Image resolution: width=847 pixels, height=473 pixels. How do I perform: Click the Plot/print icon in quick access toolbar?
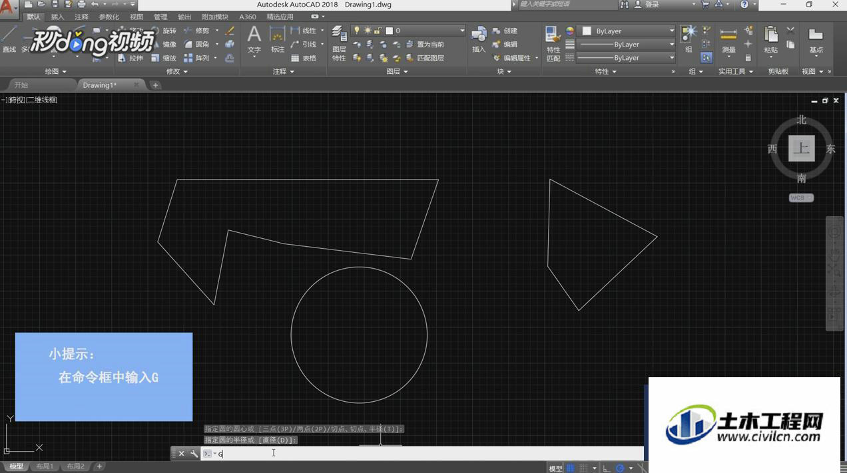point(81,4)
